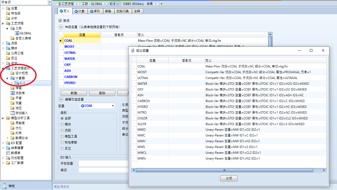
Task: Select the CARBON row in dialog
Action: click(x=229, y=101)
